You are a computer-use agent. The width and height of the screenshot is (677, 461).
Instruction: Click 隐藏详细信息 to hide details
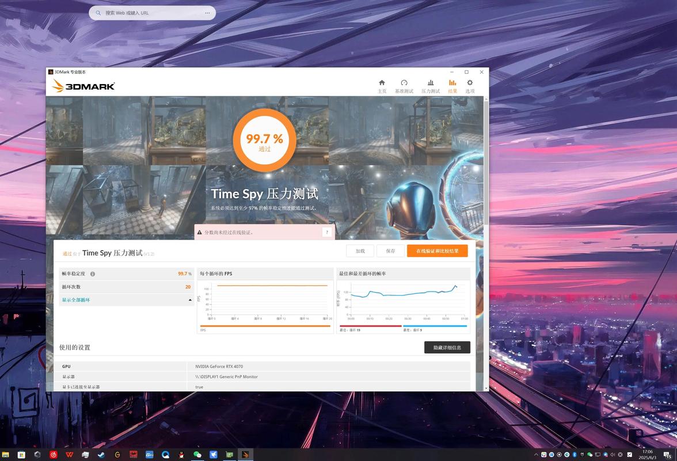click(447, 347)
